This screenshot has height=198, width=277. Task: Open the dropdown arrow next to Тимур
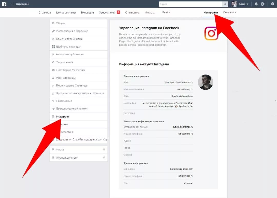pyautogui.click(x=248, y=4)
